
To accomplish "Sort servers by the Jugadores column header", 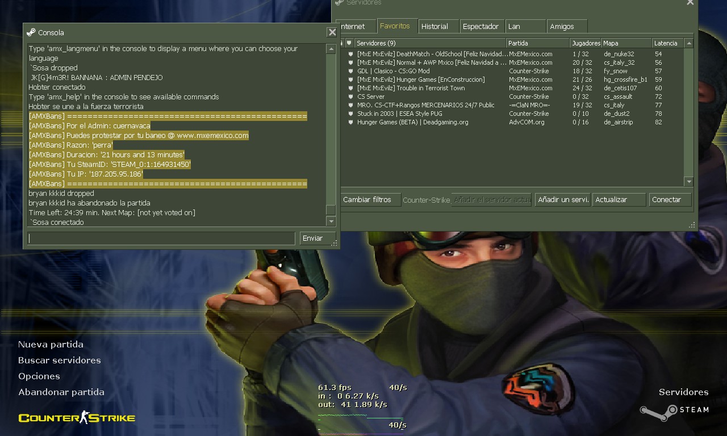I will pyautogui.click(x=586, y=43).
